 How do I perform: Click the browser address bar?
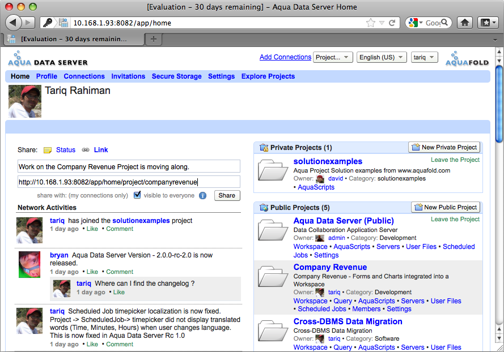coord(219,23)
